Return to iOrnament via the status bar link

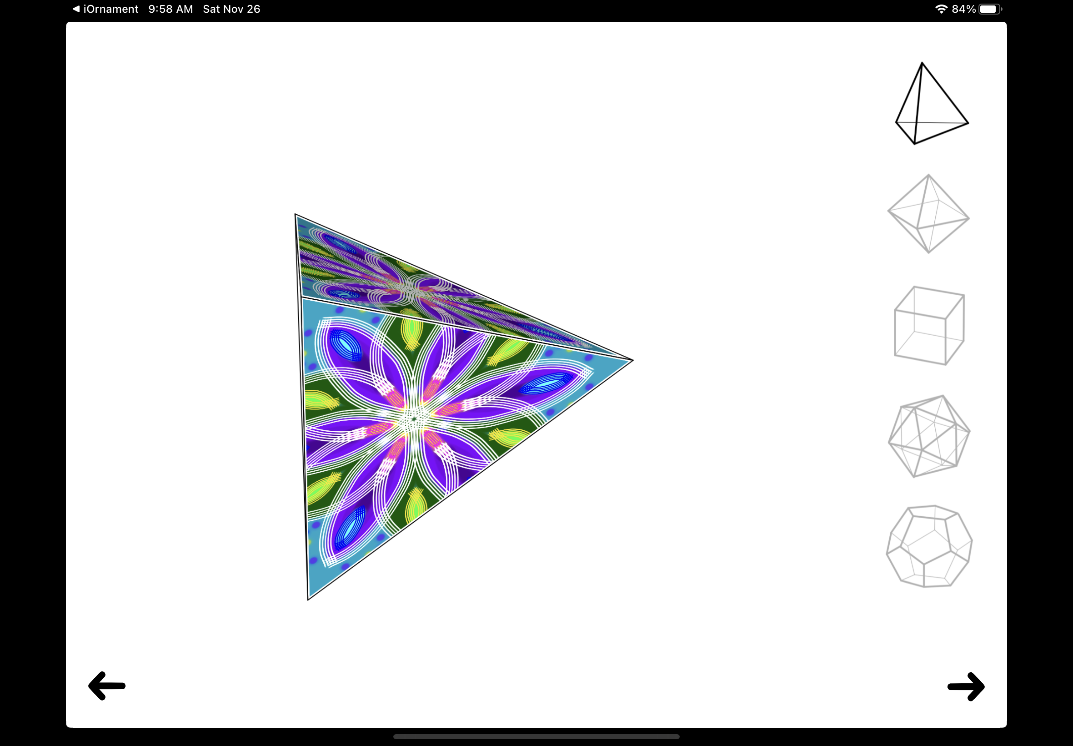pos(105,8)
